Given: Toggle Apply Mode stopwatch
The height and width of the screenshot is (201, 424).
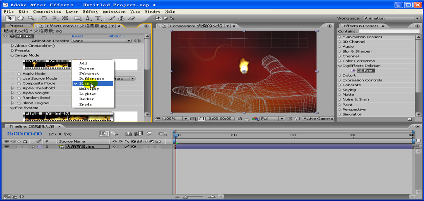Looking at the screenshot, I should pyautogui.click(x=19, y=74).
